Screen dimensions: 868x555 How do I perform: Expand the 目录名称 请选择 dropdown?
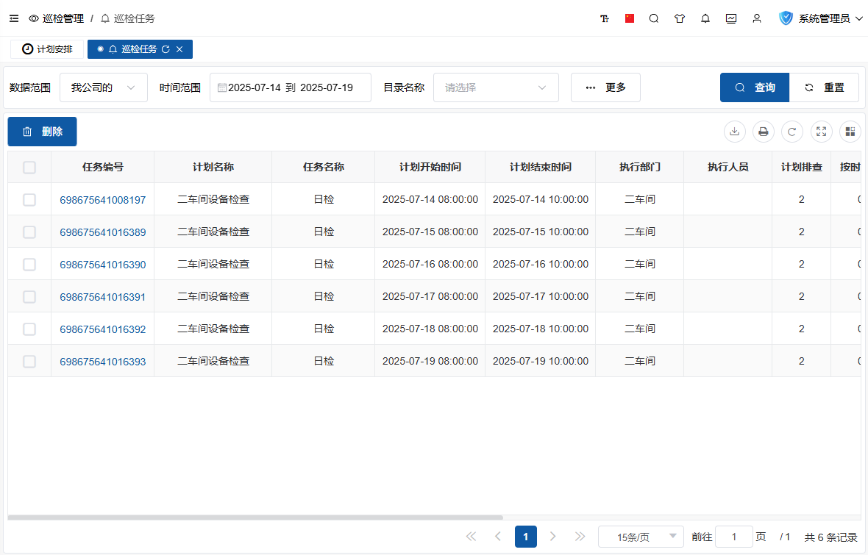(496, 87)
